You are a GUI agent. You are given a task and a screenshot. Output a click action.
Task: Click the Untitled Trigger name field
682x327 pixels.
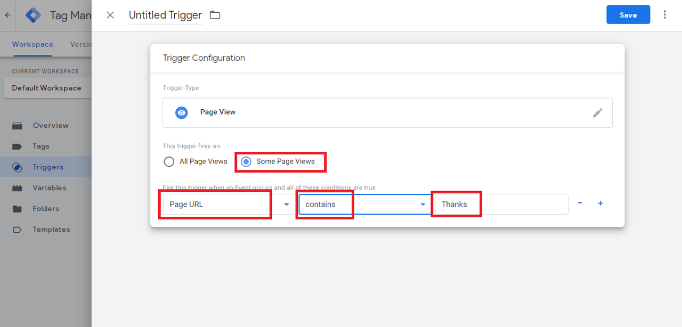pos(166,15)
